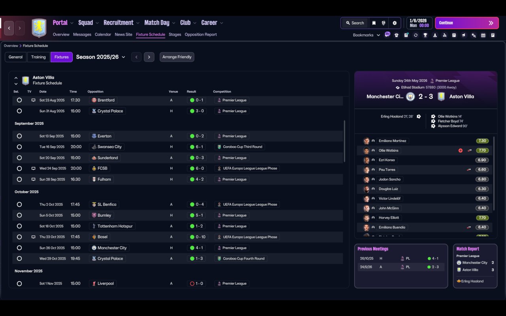506x316 pixels.
Task: Click the shirt squad bookmark icon
Action: (x=396, y=35)
